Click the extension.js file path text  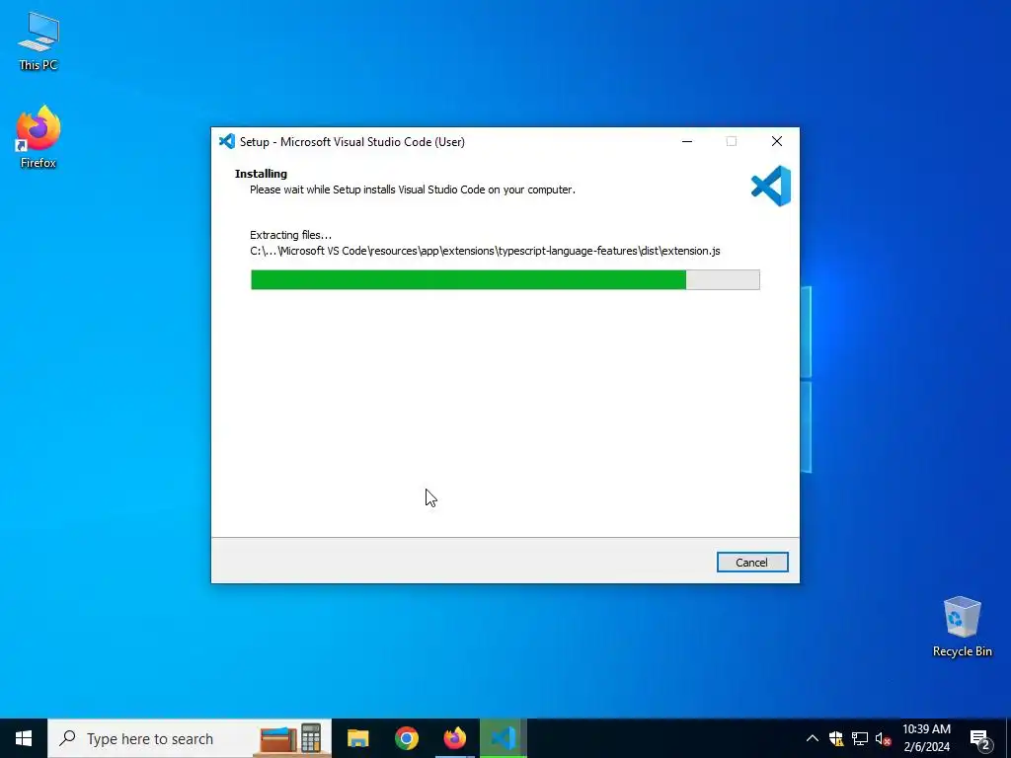[485, 251]
